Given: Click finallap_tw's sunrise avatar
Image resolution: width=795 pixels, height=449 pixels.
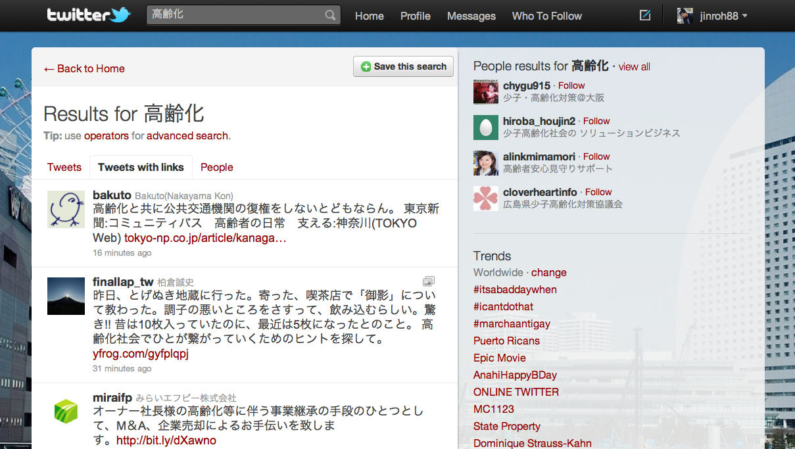Looking at the screenshot, I should tap(66, 296).
